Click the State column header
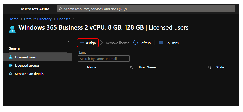Viewport: 243px width, 112px height. [220, 67]
